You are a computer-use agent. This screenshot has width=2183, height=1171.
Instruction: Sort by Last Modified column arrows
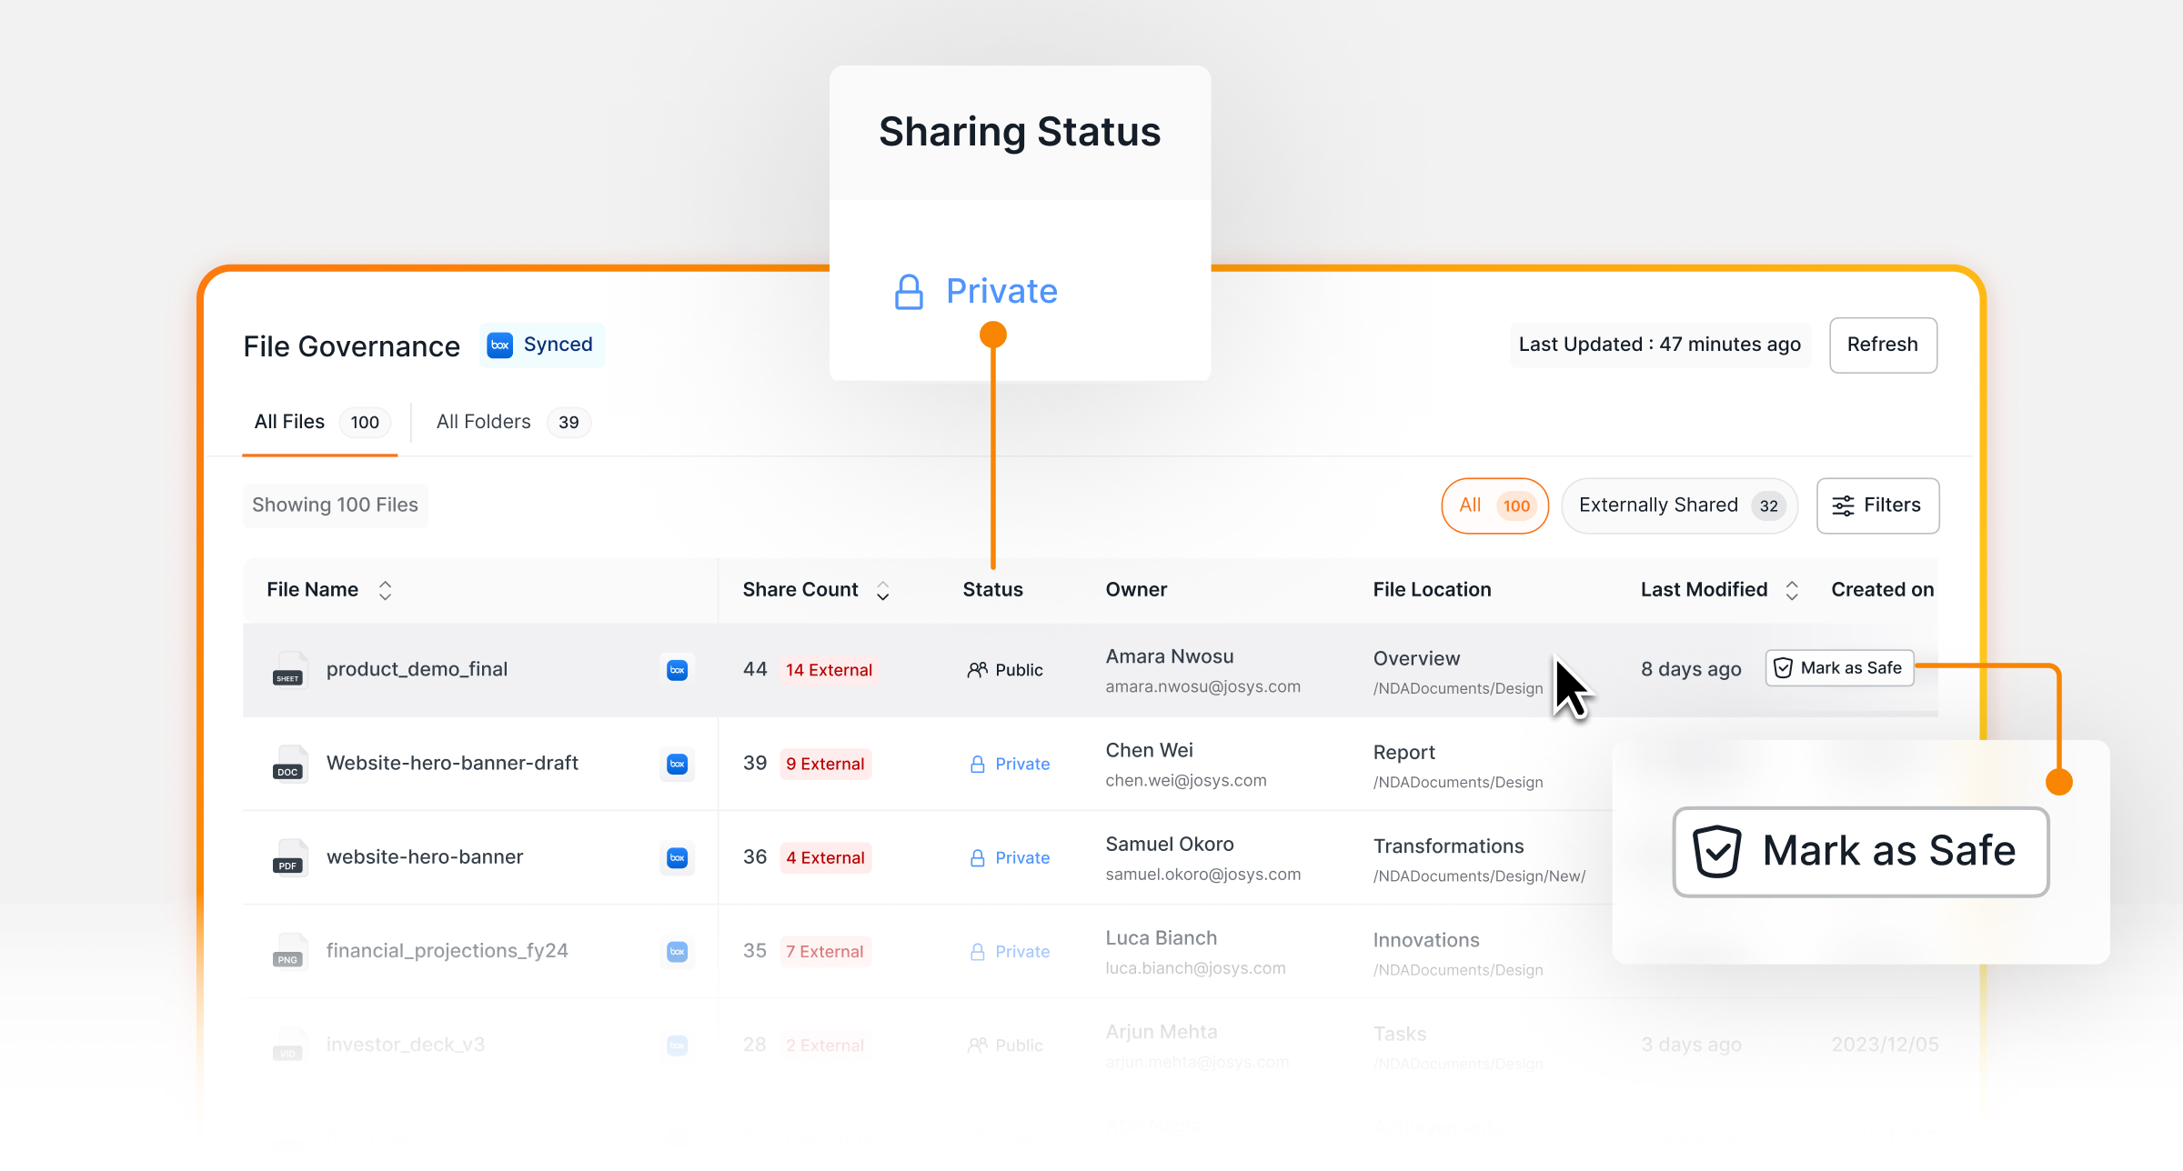[x=1792, y=590]
